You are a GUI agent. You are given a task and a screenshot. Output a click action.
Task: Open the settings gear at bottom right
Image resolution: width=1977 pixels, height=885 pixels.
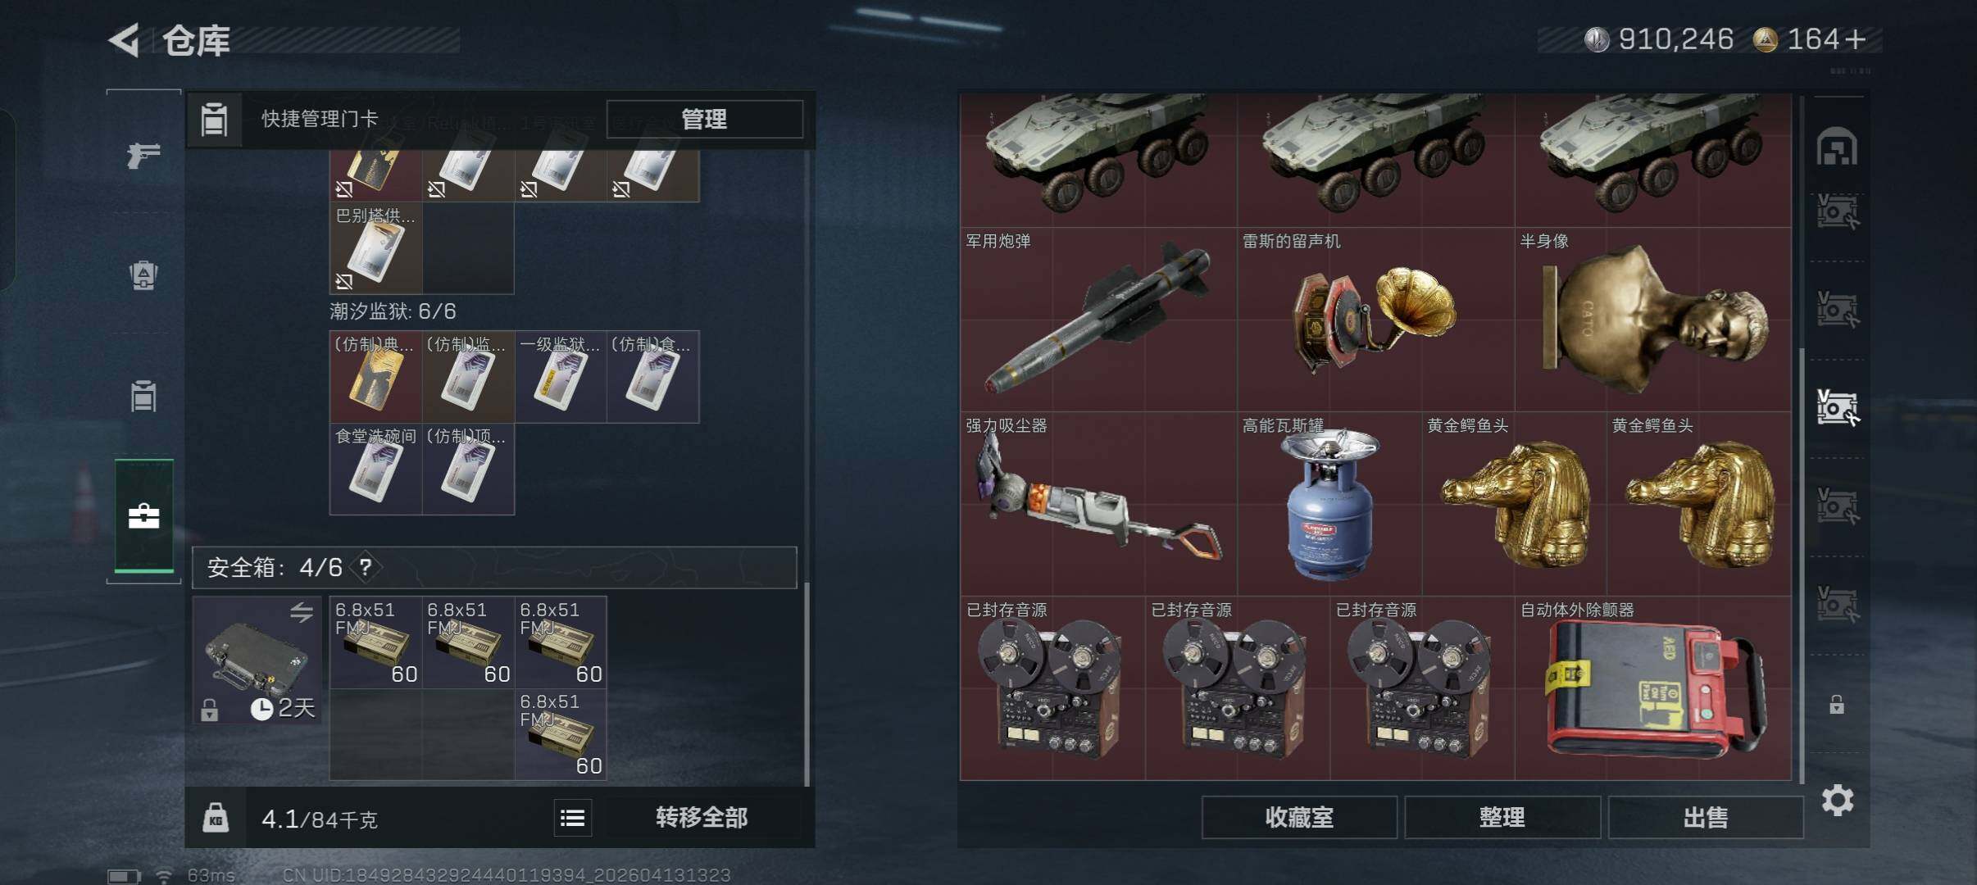pos(1837,800)
